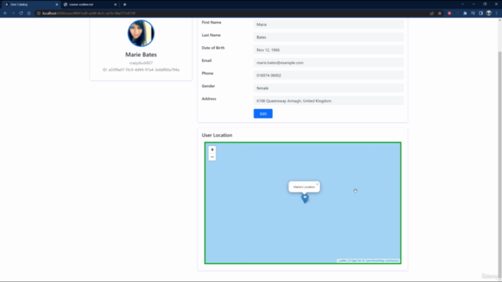Image resolution: width=502 pixels, height=282 pixels.
Task: Click the browser address bar URL
Action: click(x=89, y=13)
